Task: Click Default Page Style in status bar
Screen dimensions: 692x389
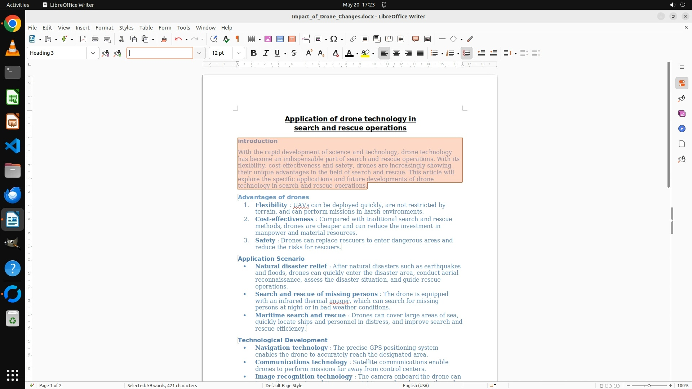Action: coord(284,385)
